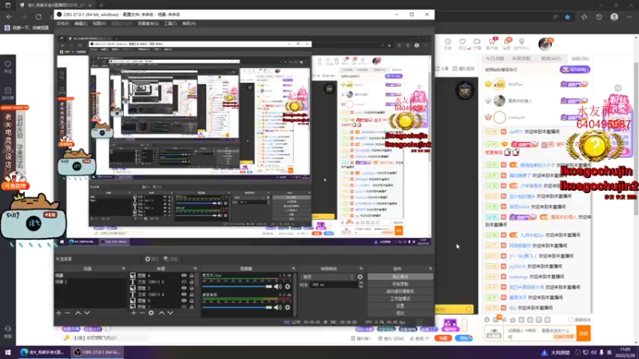Remove the selected source with minus icon
The image size is (639, 359).
coord(142,313)
